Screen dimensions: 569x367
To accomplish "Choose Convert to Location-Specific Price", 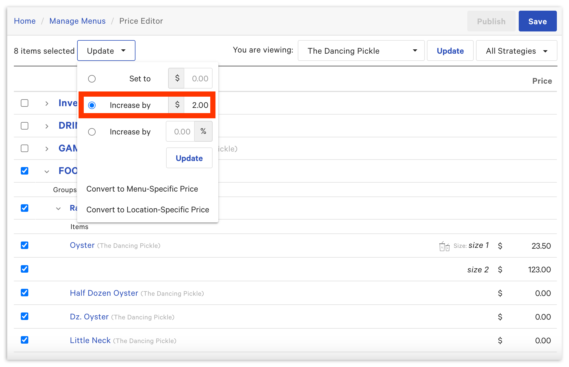I will coord(148,210).
